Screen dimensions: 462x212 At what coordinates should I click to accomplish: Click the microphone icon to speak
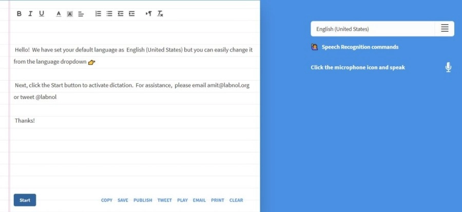448,67
